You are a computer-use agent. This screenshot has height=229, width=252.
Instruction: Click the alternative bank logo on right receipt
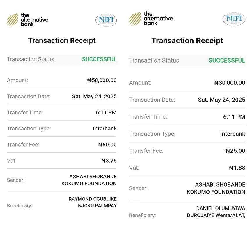(151, 19)
